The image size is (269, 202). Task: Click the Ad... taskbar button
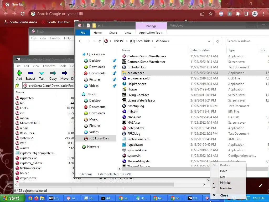107,198
